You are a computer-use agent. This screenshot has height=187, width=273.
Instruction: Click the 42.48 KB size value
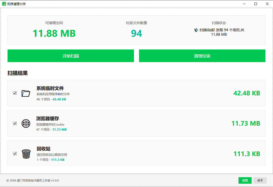pyautogui.click(x=247, y=93)
